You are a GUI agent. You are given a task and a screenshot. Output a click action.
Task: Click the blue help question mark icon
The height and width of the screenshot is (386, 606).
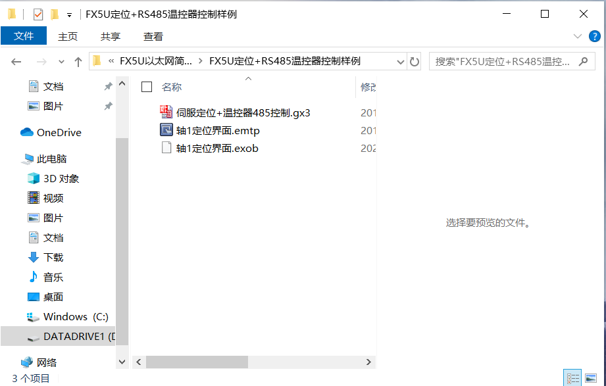pyautogui.click(x=594, y=36)
